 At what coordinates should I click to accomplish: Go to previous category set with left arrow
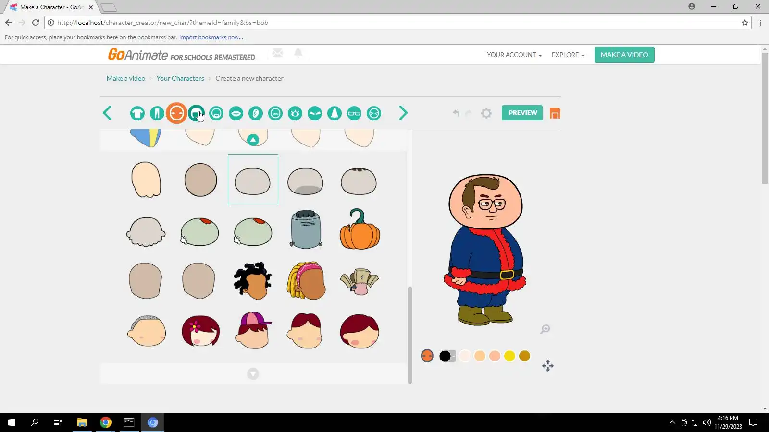click(107, 113)
